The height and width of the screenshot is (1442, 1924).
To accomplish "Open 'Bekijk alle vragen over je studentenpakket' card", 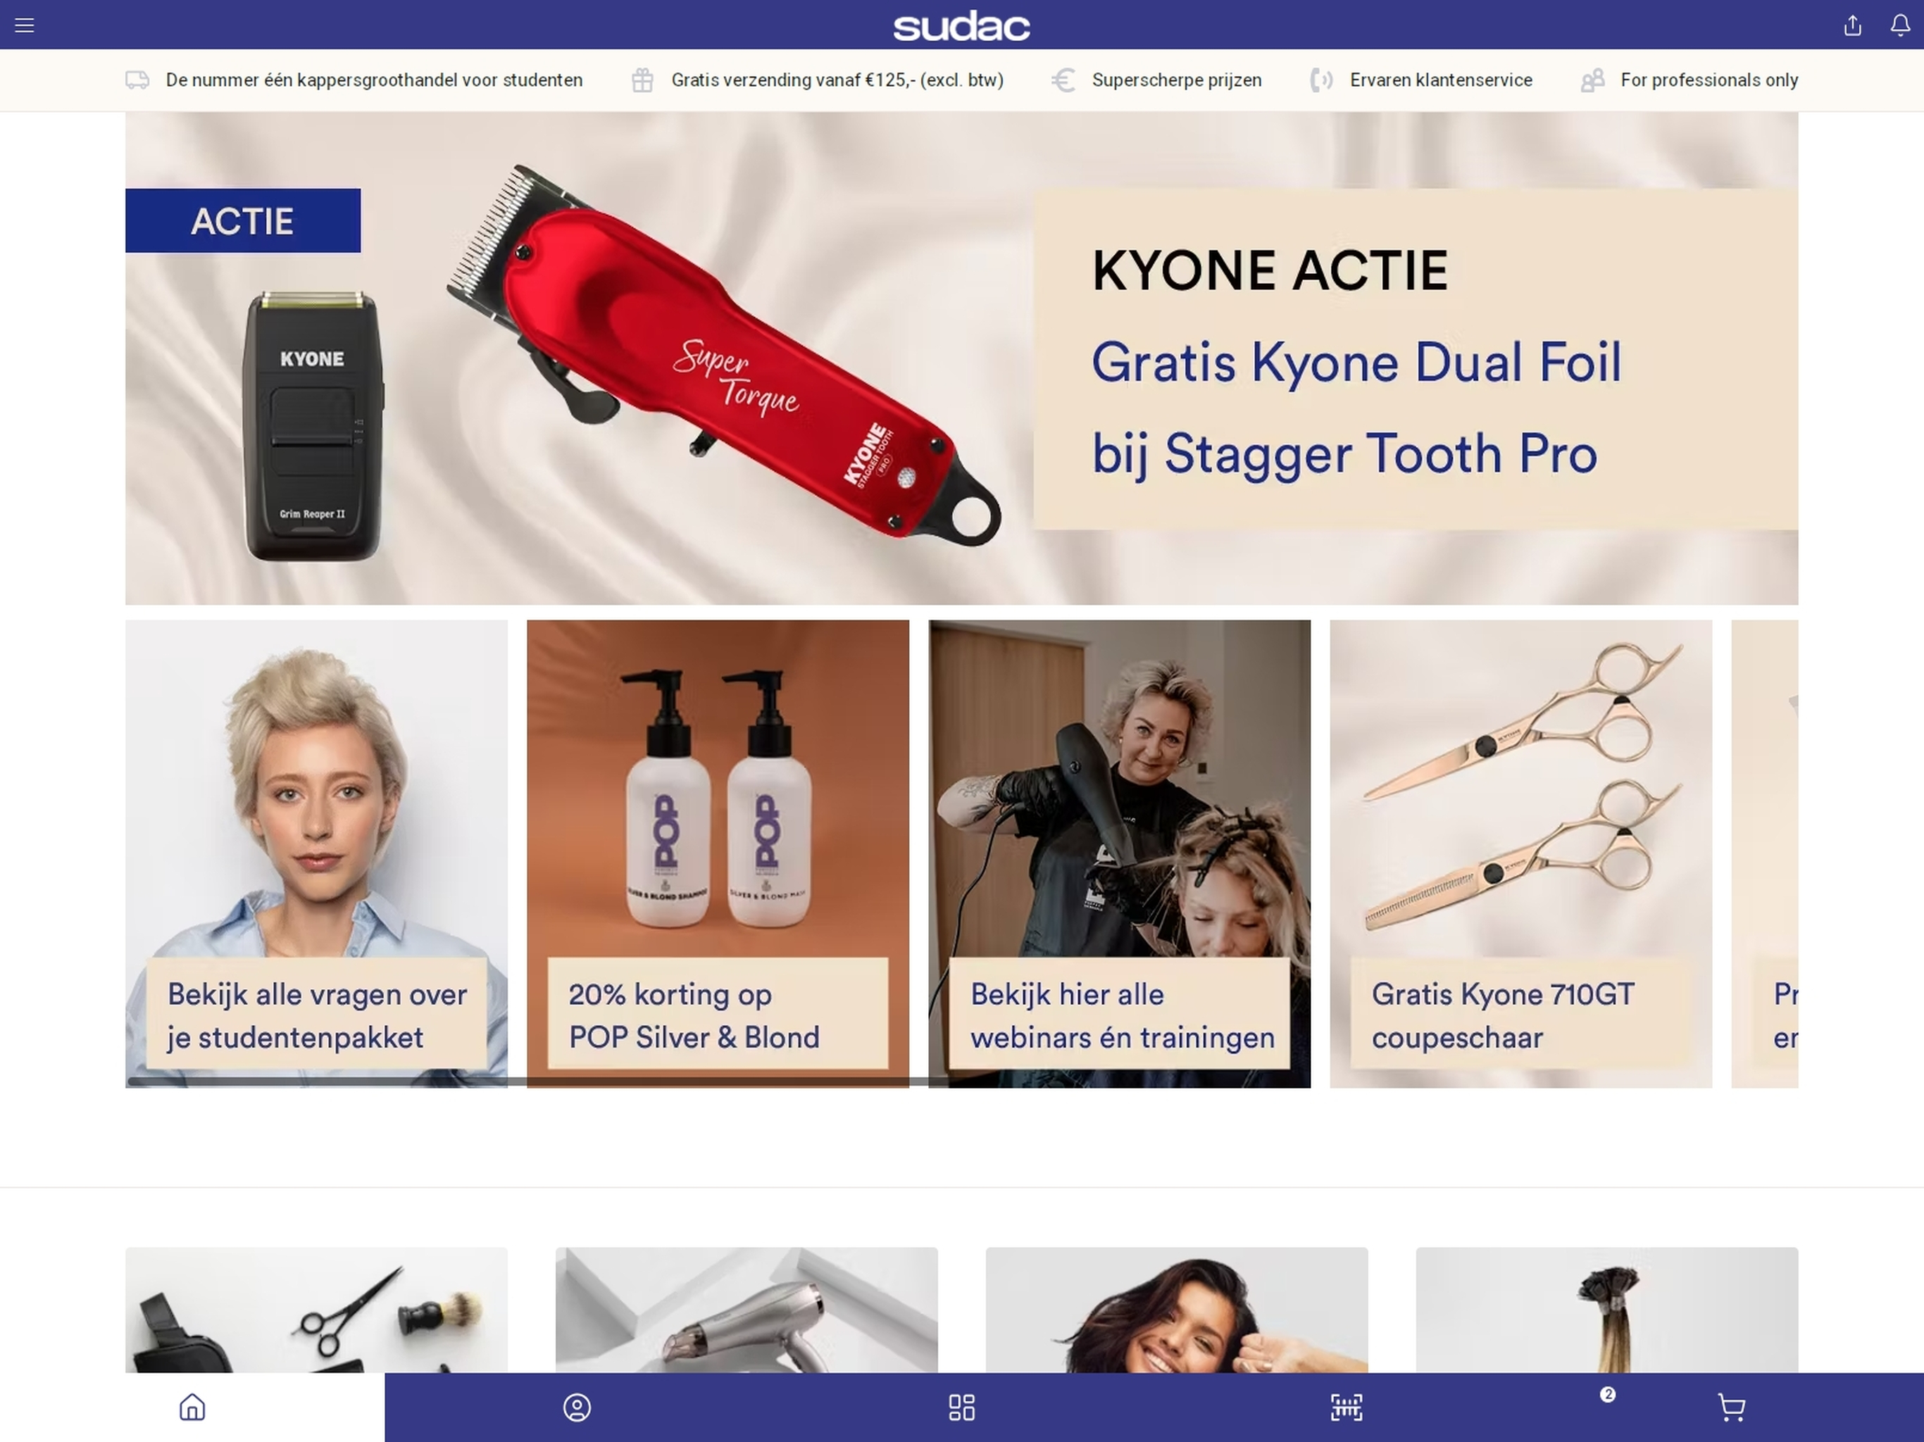I will [x=317, y=853].
